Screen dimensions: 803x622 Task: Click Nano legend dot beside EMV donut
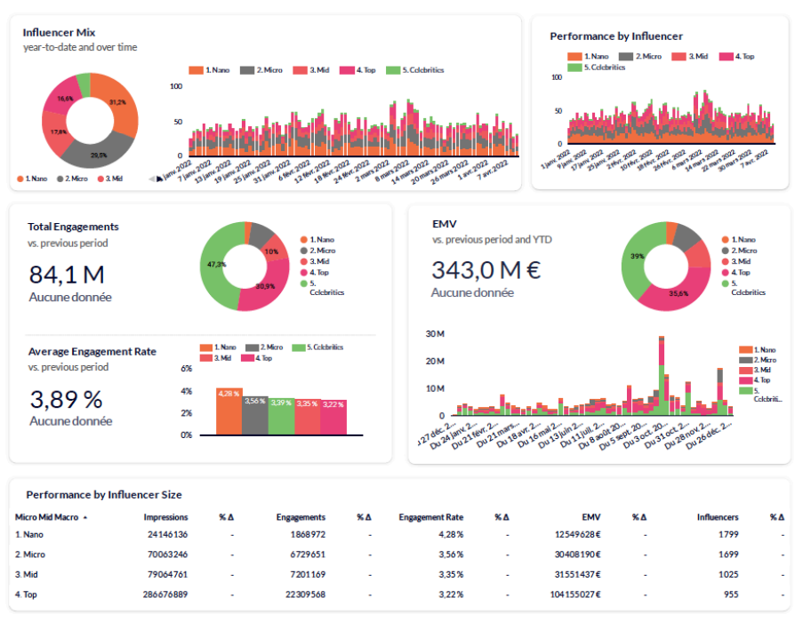(x=725, y=240)
